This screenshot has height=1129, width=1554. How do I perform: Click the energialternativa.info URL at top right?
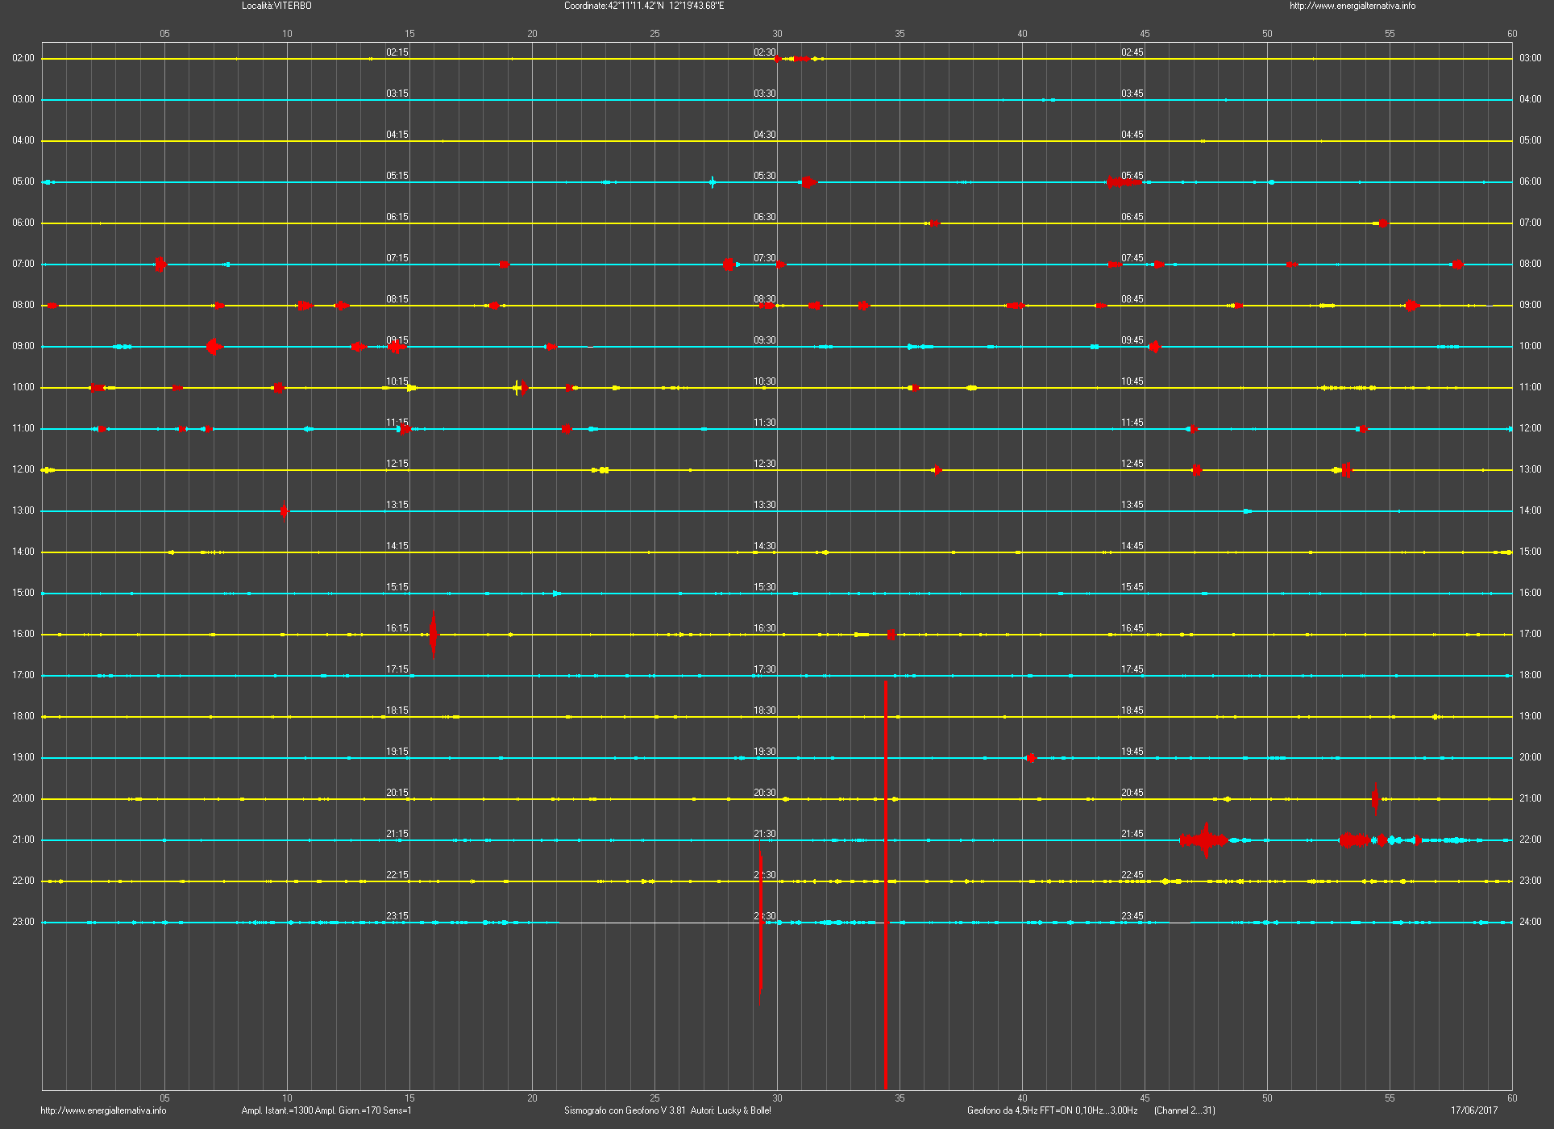[x=1352, y=6]
